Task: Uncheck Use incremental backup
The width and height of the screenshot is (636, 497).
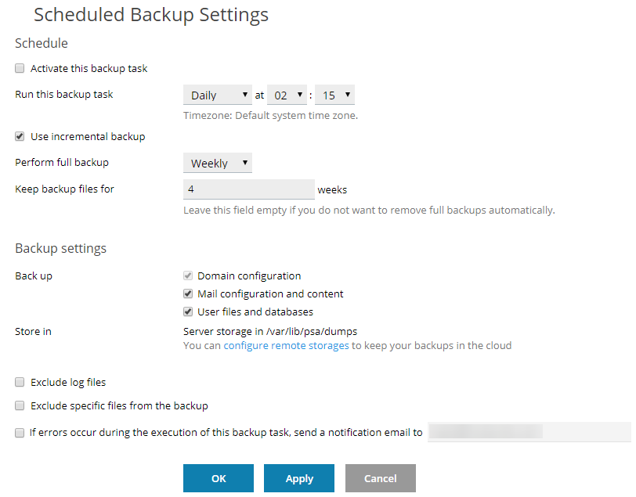Action: click(20, 136)
